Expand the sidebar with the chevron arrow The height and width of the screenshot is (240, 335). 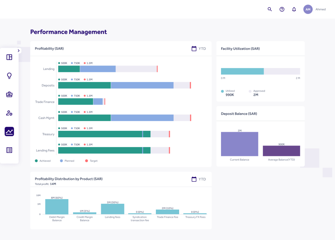pos(18,51)
